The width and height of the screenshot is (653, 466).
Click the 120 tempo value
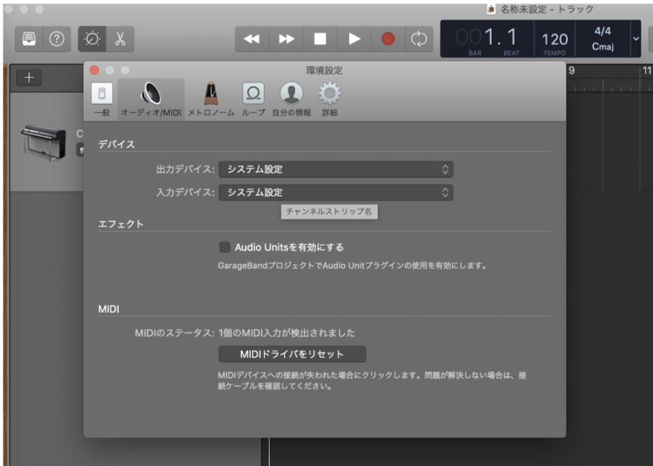[555, 39]
